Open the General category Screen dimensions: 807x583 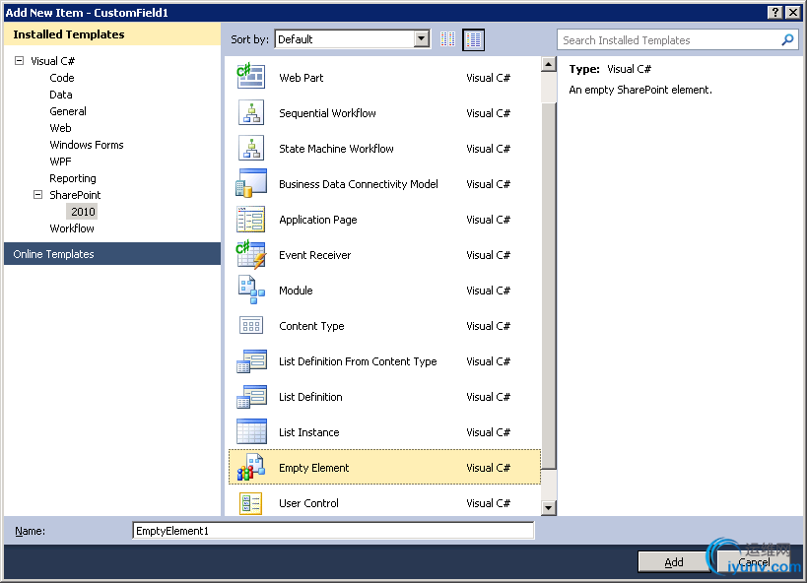(68, 111)
